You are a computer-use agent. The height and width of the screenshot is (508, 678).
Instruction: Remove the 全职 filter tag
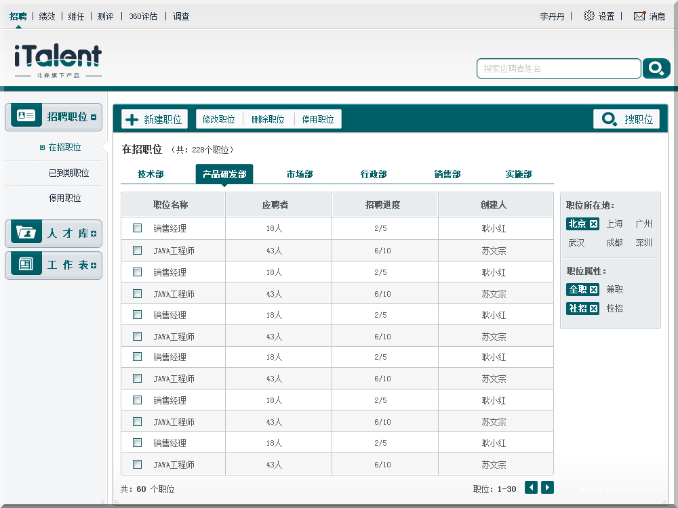point(594,289)
